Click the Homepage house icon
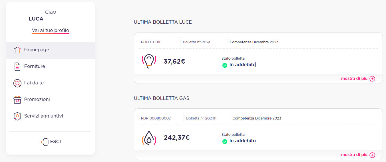Viewport: 386px width, 162px height. click(17, 50)
